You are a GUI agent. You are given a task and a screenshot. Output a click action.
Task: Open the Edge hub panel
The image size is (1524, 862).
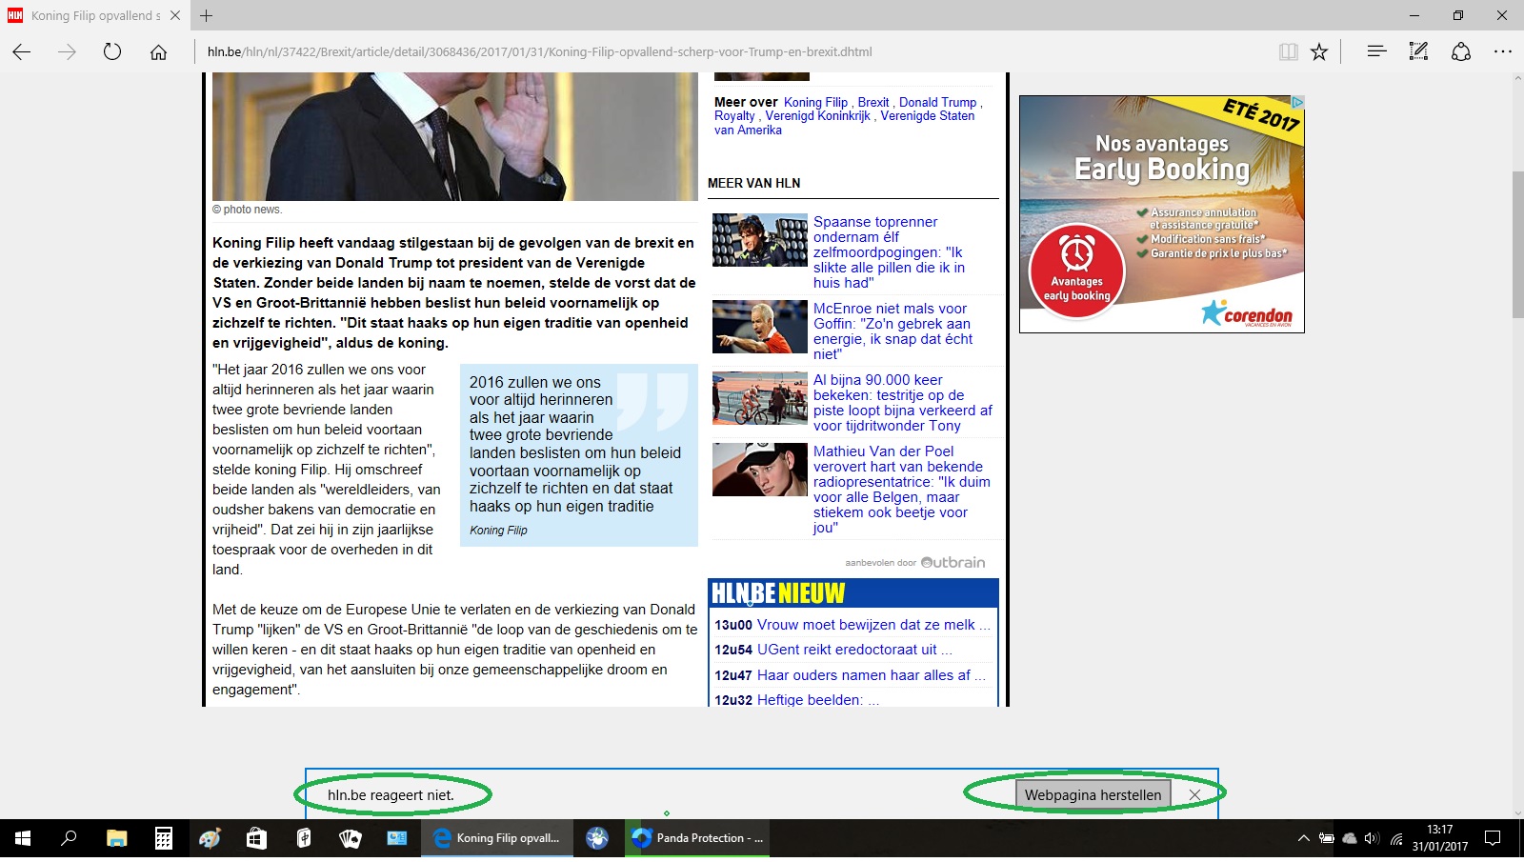pyautogui.click(x=1376, y=51)
